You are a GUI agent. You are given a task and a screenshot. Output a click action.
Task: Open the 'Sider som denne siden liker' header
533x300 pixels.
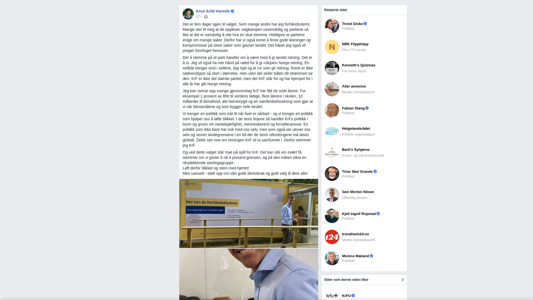click(x=346, y=280)
